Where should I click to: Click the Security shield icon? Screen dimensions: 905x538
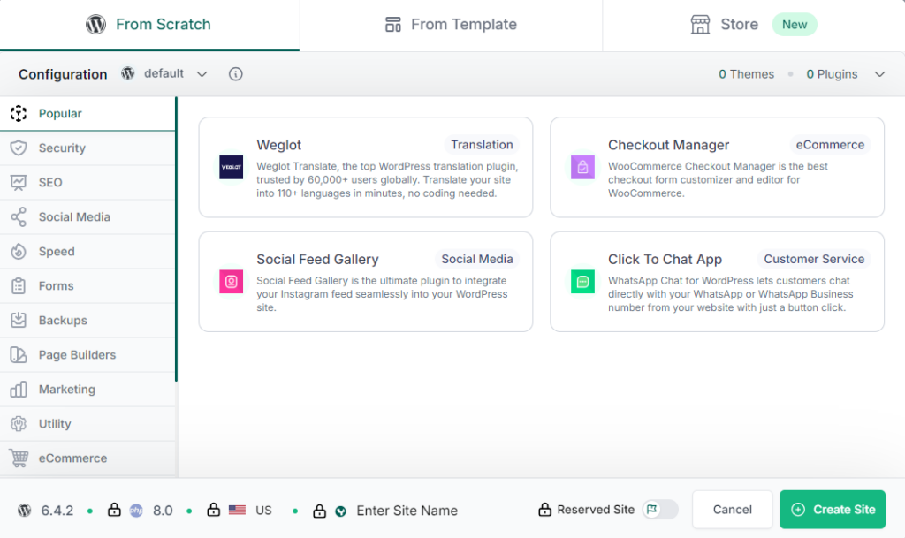pyautogui.click(x=19, y=148)
